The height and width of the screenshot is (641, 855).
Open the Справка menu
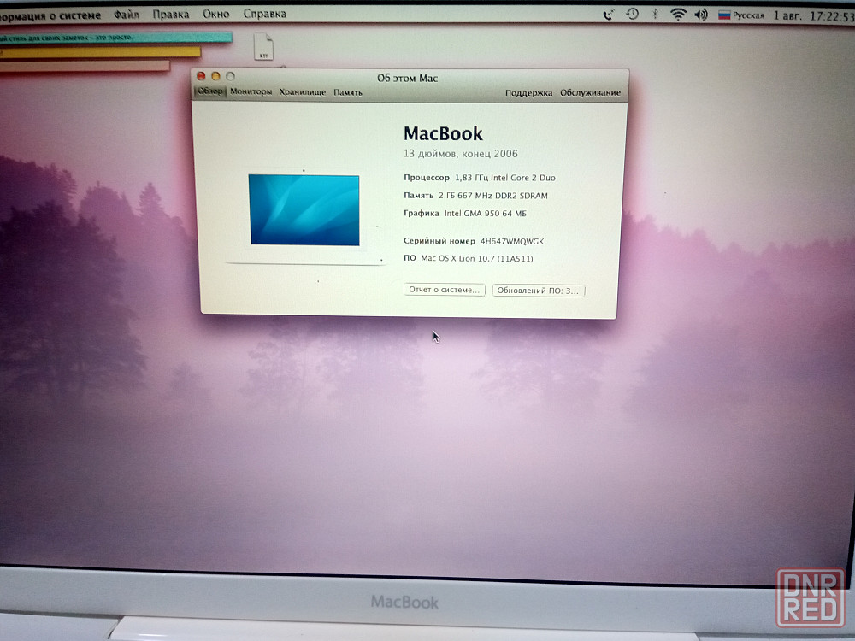click(x=264, y=14)
